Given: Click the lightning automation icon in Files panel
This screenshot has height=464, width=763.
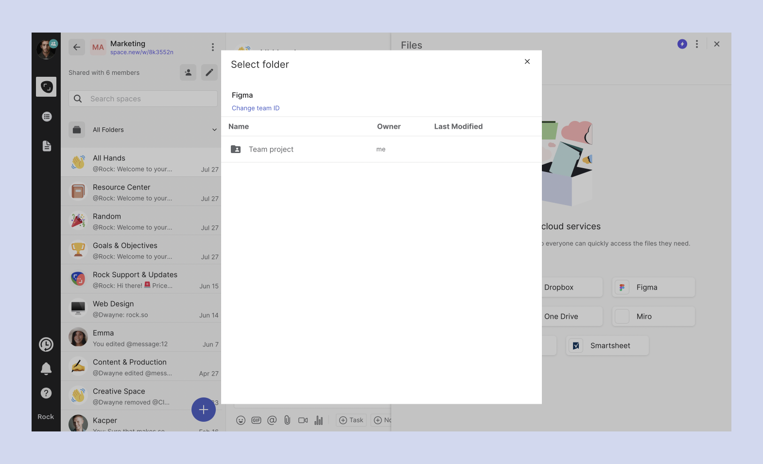Looking at the screenshot, I should pyautogui.click(x=682, y=44).
